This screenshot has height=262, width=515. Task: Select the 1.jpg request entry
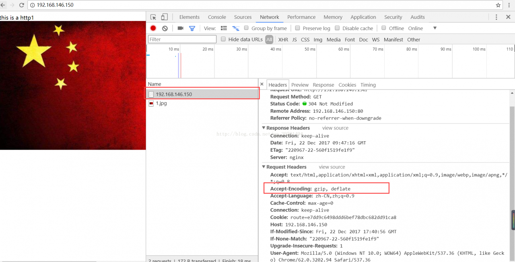[161, 103]
